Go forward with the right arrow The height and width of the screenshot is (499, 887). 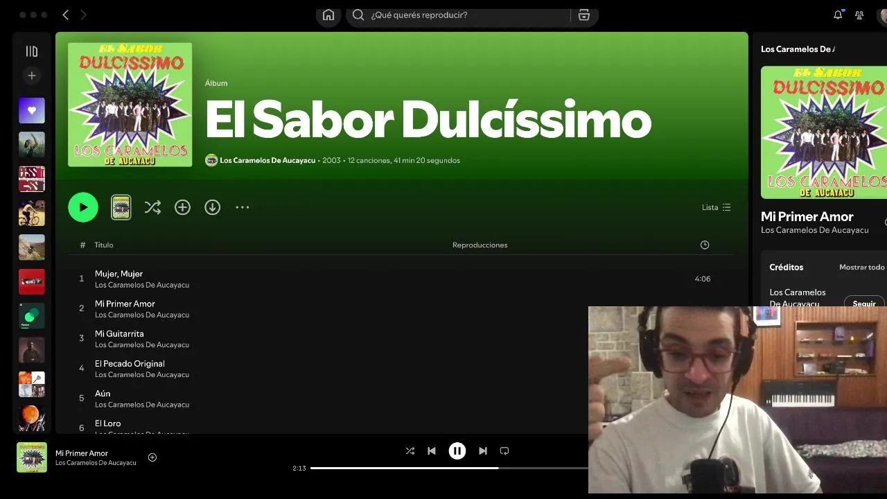pos(83,15)
